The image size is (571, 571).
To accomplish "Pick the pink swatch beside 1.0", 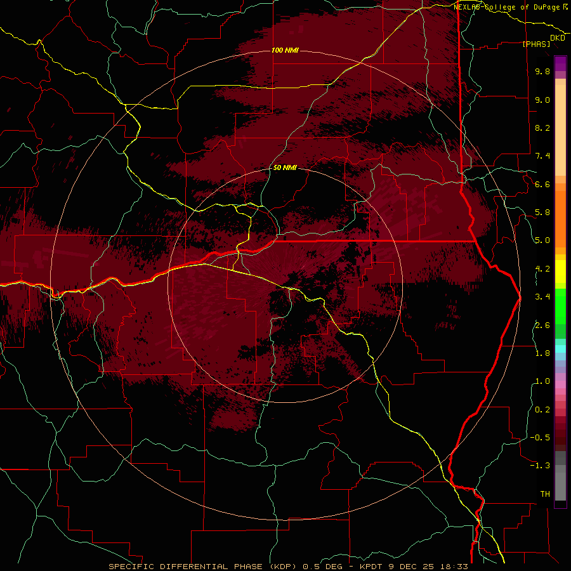I will pos(560,384).
